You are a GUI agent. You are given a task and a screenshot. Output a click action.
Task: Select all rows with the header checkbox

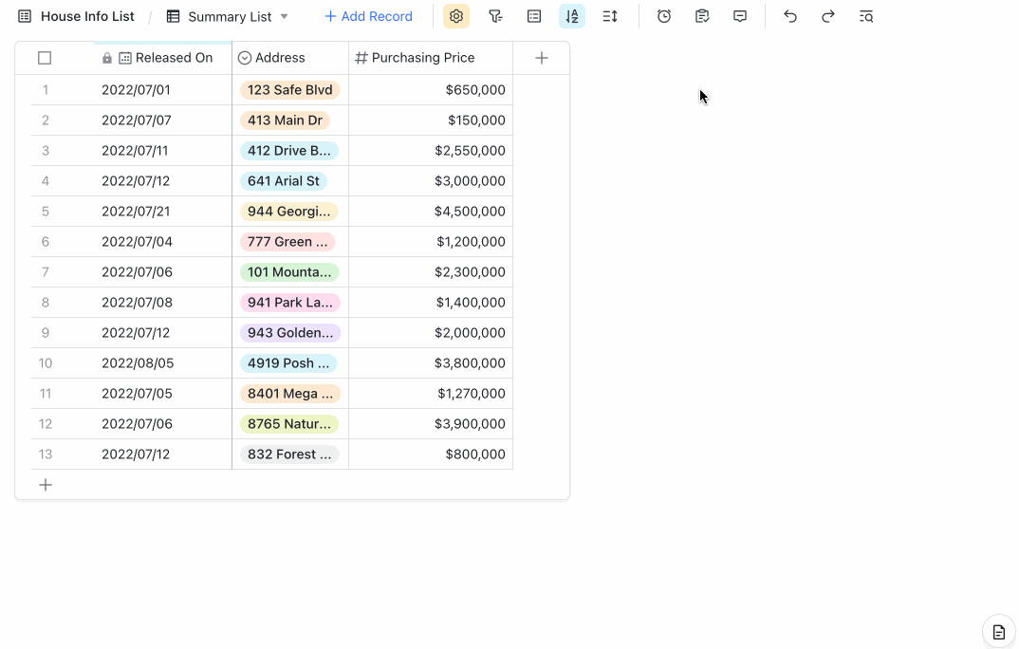pyautogui.click(x=45, y=57)
